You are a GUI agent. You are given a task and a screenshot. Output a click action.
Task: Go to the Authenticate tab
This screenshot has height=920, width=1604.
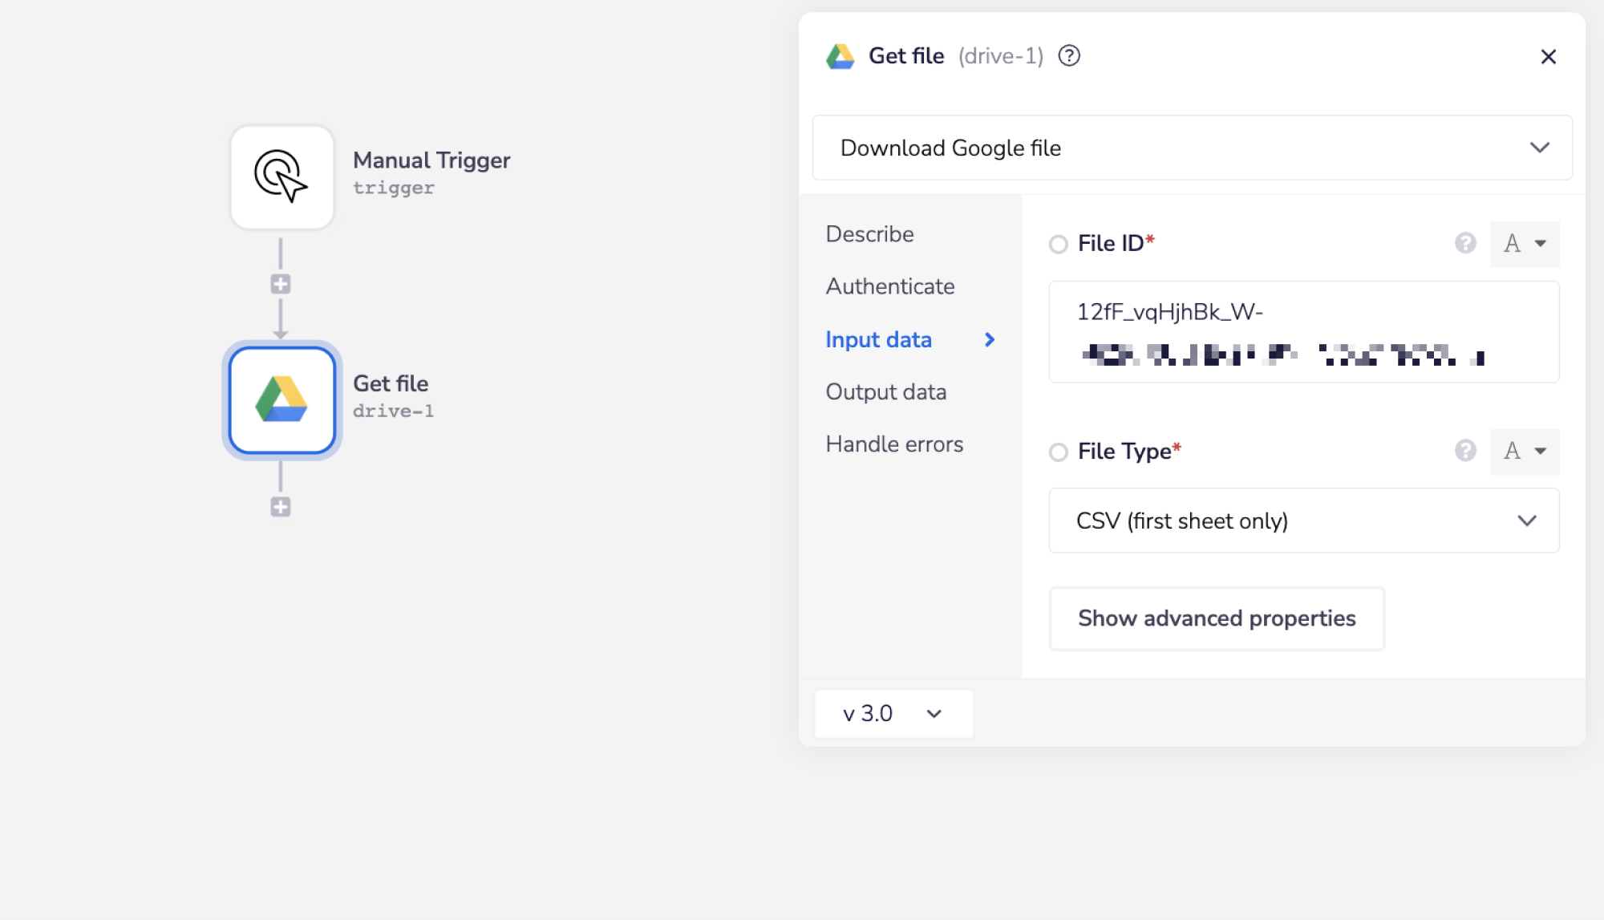(889, 286)
